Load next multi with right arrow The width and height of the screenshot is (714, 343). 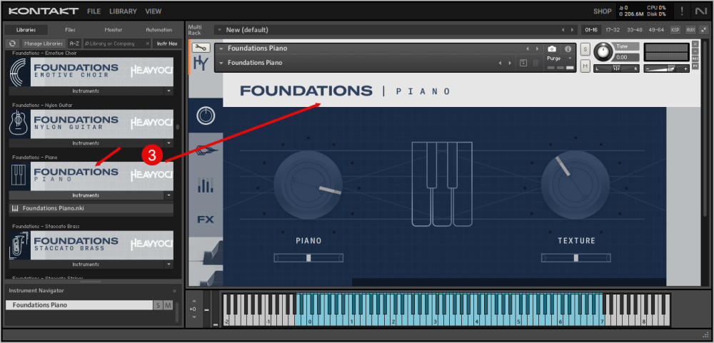tap(573, 30)
